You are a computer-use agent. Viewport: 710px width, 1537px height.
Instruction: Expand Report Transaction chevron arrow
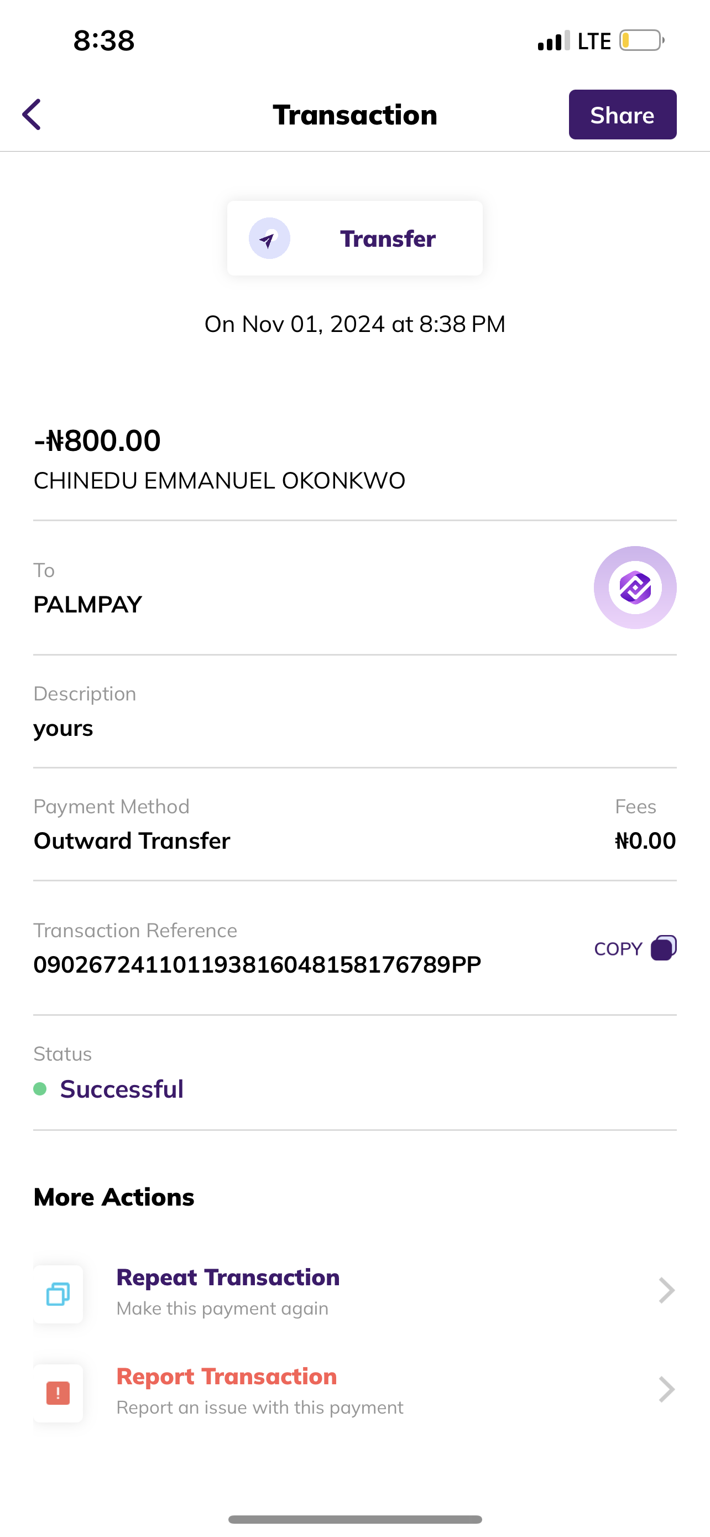click(666, 1390)
